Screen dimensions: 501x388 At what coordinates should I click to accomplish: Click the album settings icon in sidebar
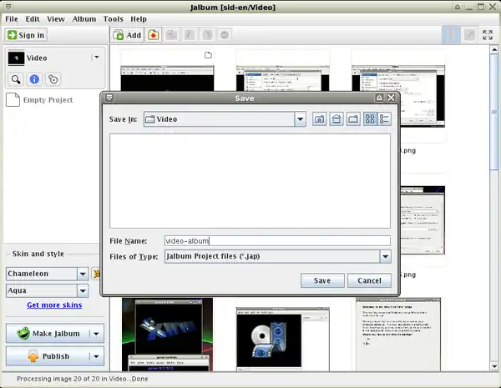coord(53,79)
